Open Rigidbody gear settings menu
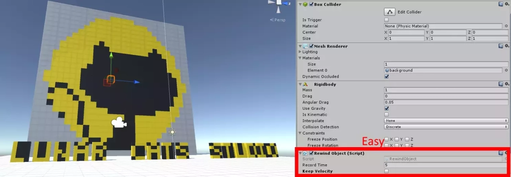The image size is (511, 177). pyautogui.click(x=507, y=84)
